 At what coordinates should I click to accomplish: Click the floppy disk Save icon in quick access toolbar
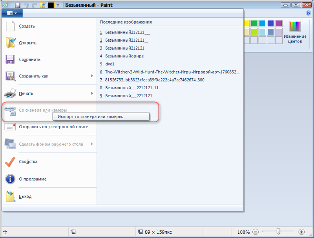pyautogui.click(x=18, y=5)
